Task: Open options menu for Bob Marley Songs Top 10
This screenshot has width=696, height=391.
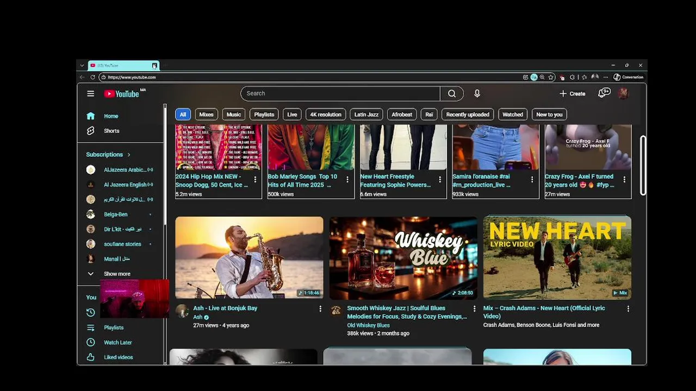Action: pyautogui.click(x=347, y=179)
